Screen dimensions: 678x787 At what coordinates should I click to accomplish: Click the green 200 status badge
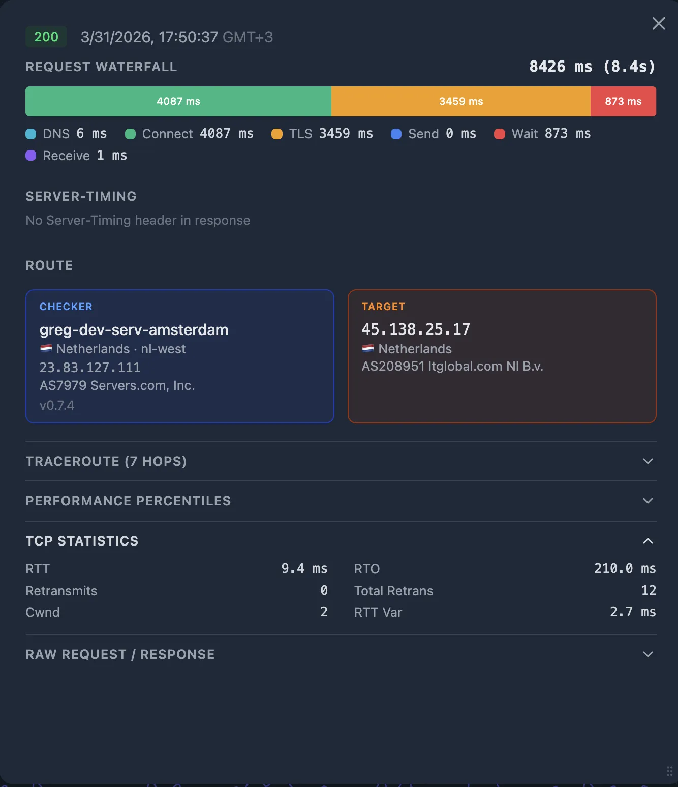46,37
